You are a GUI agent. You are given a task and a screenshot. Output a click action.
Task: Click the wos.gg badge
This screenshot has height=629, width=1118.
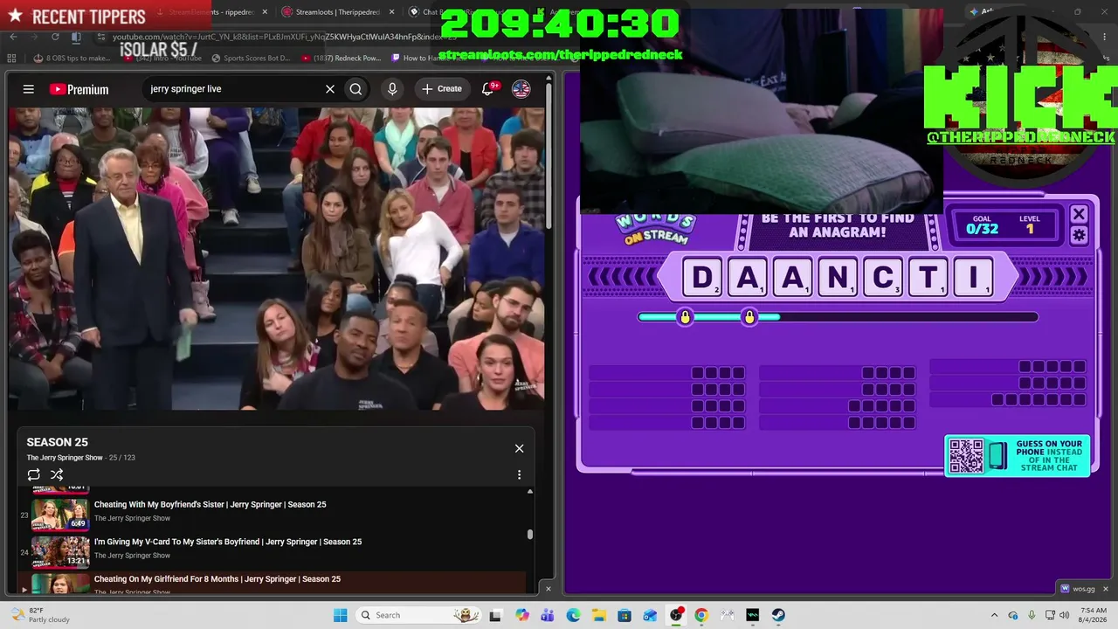1077,589
